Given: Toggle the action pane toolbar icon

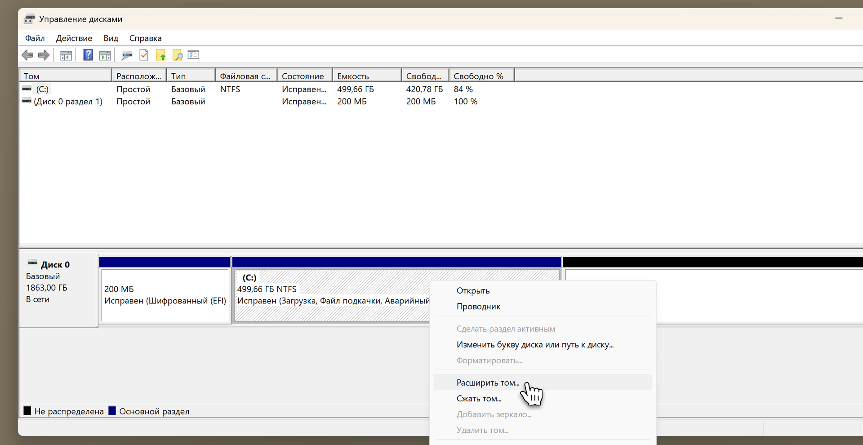Looking at the screenshot, I should 105,56.
